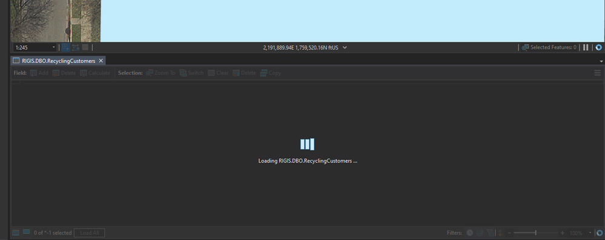605x240 pixels.
Task: Toggle filter by extent icon
Action: pos(490,233)
